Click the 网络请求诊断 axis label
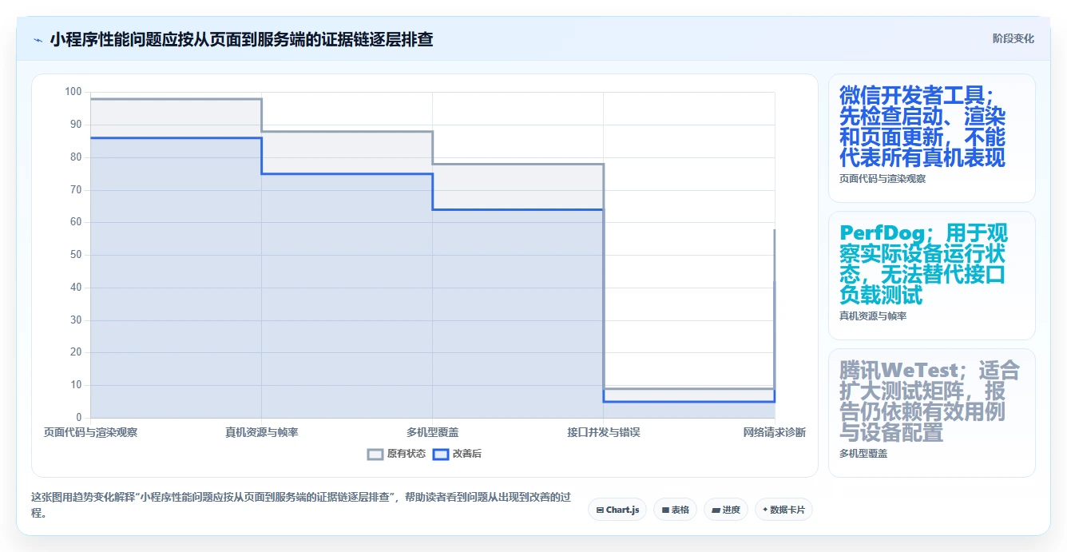The image size is (1067, 552). pyautogui.click(x=775, y=432)
